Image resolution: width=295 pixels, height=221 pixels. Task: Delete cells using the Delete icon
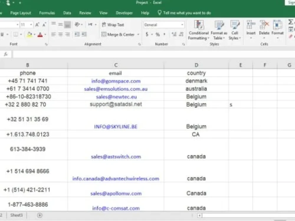(264, 25)
